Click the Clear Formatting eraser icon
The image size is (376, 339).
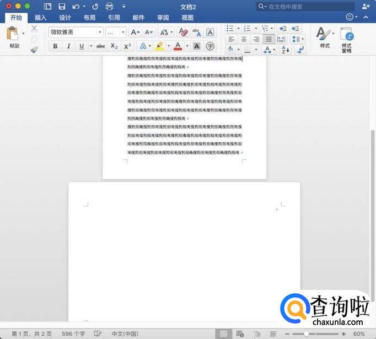pos(184,33)
